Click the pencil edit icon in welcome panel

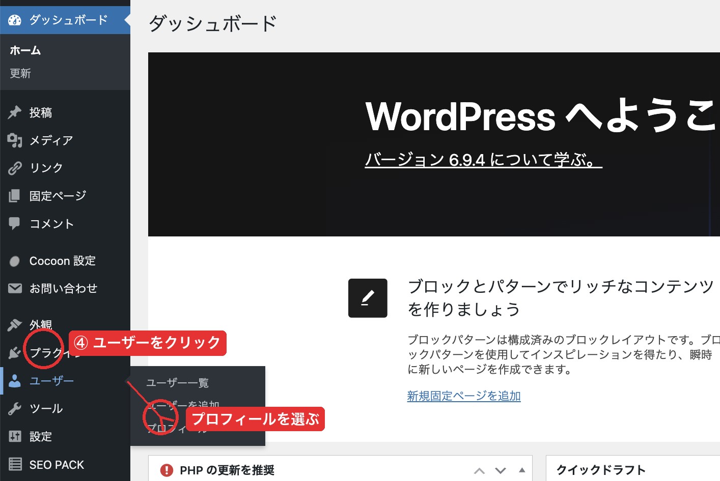(x=368, y=298)
